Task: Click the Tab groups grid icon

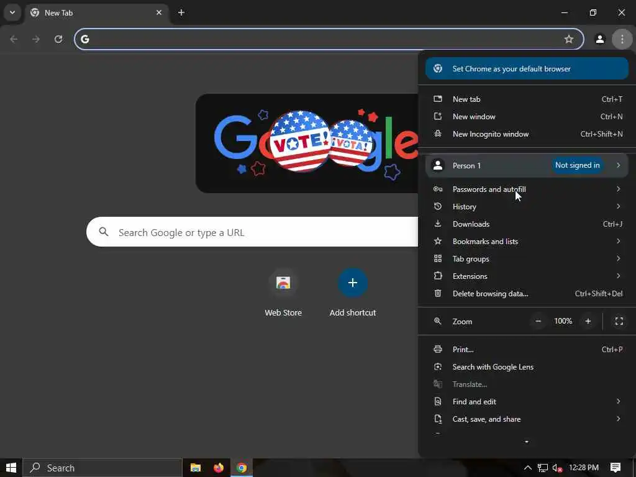Action: (438, 259)
